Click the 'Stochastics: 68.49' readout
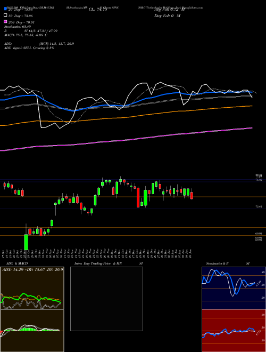 18,27
